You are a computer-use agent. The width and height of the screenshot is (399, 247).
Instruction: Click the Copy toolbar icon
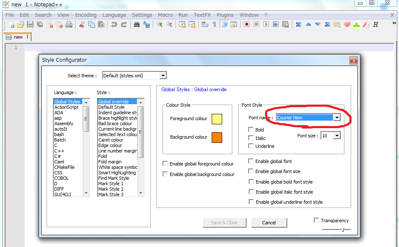92,25
